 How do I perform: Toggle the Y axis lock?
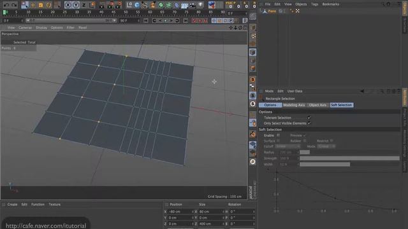click(x=76, y=5)
